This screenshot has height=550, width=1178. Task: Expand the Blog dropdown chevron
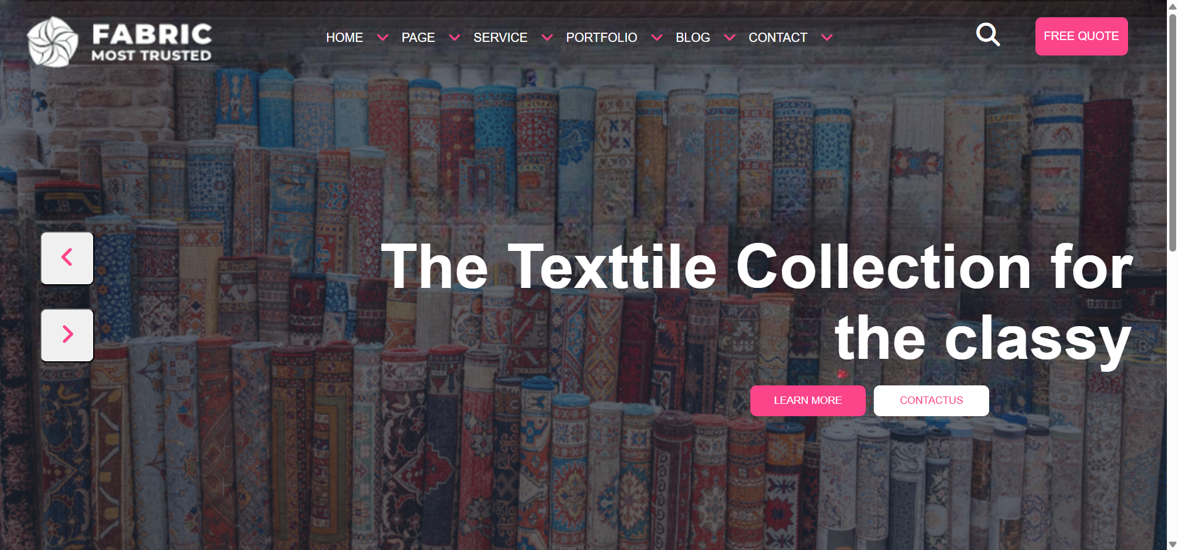729,38
